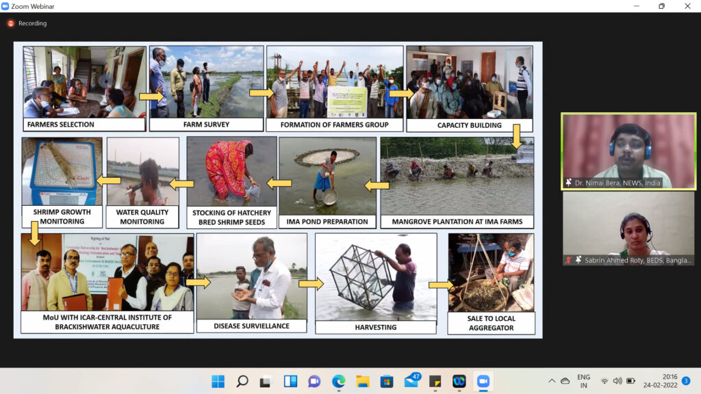Click the red Recording indicator
This screenshot has width=701, height=394.
[11, 23]
